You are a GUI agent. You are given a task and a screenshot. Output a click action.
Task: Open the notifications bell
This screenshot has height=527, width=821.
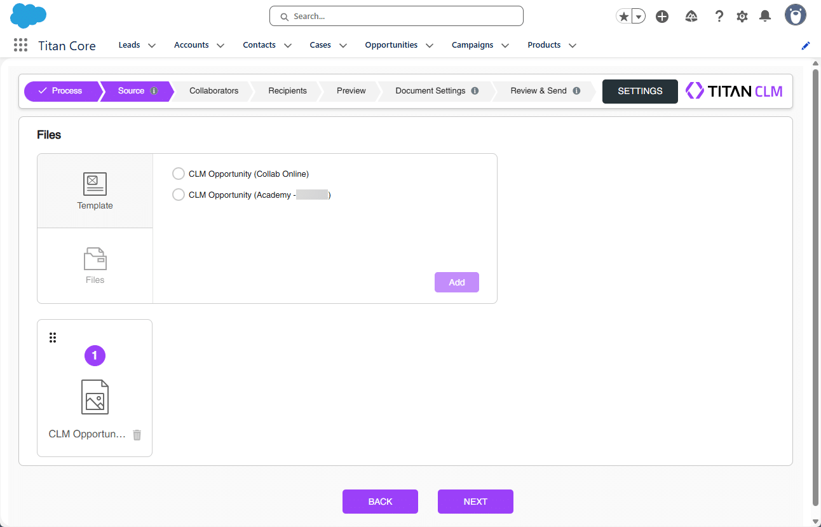point(765,17)
